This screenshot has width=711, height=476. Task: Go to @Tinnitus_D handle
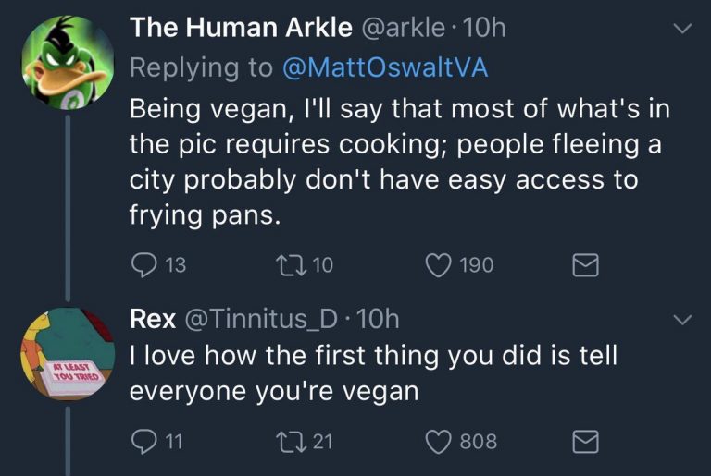pos(264,319)
